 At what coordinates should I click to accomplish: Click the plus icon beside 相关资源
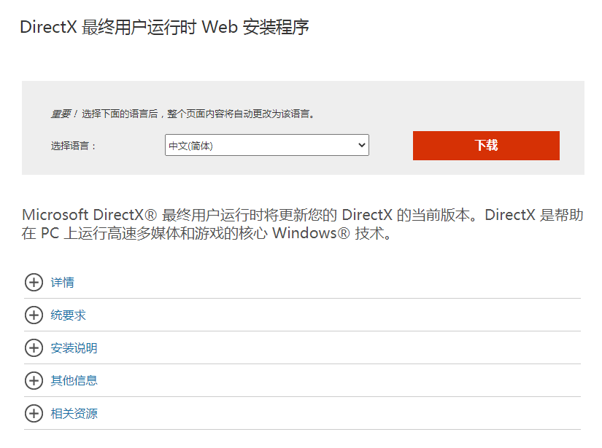[34, 413]
